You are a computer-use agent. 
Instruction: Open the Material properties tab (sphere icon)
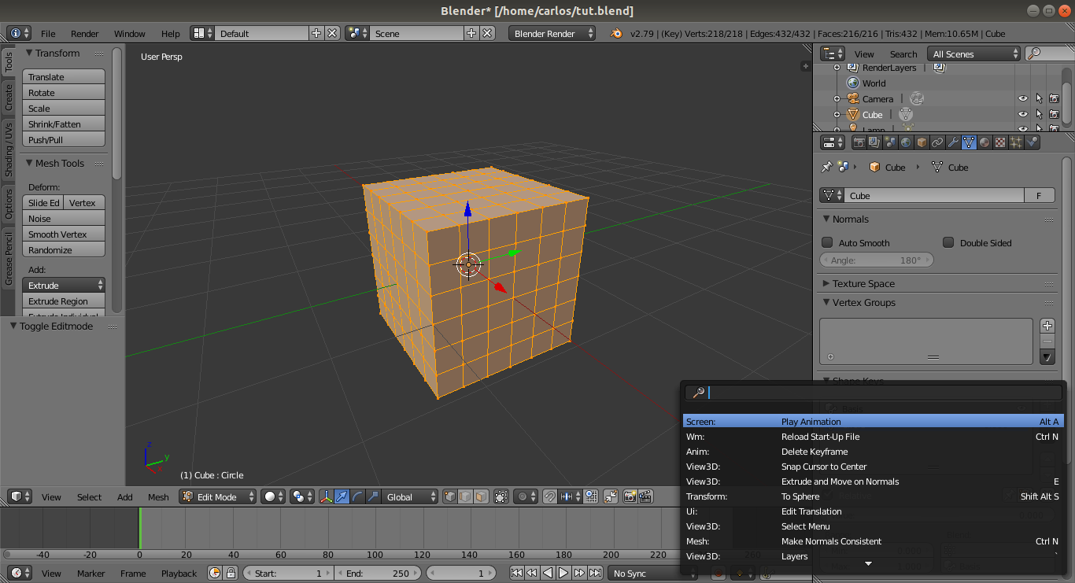point(984,142)
